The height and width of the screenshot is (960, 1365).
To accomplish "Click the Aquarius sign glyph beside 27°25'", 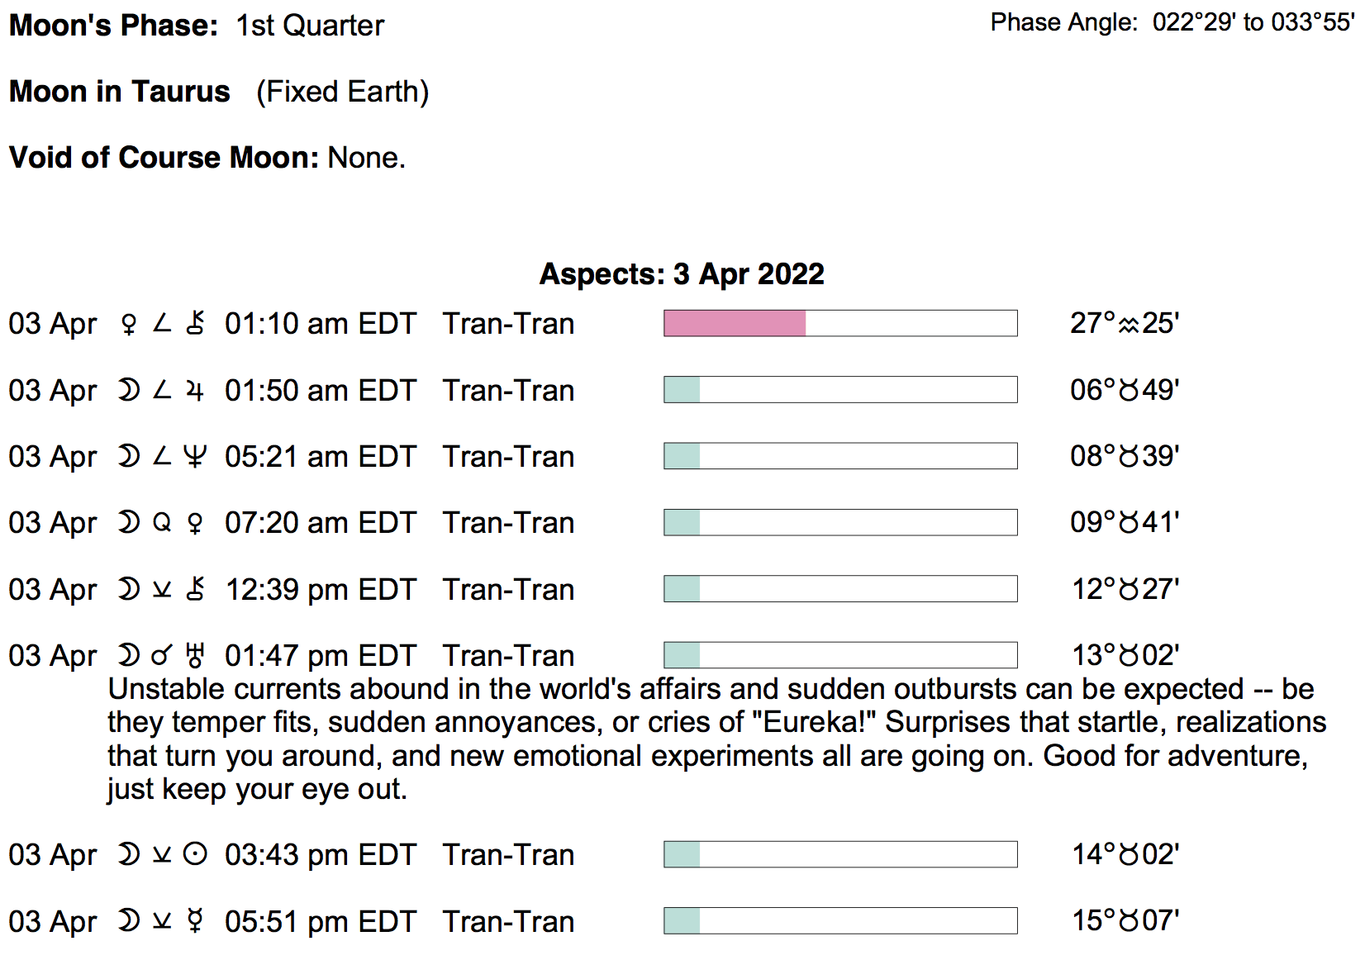I will pos(1129,325).
